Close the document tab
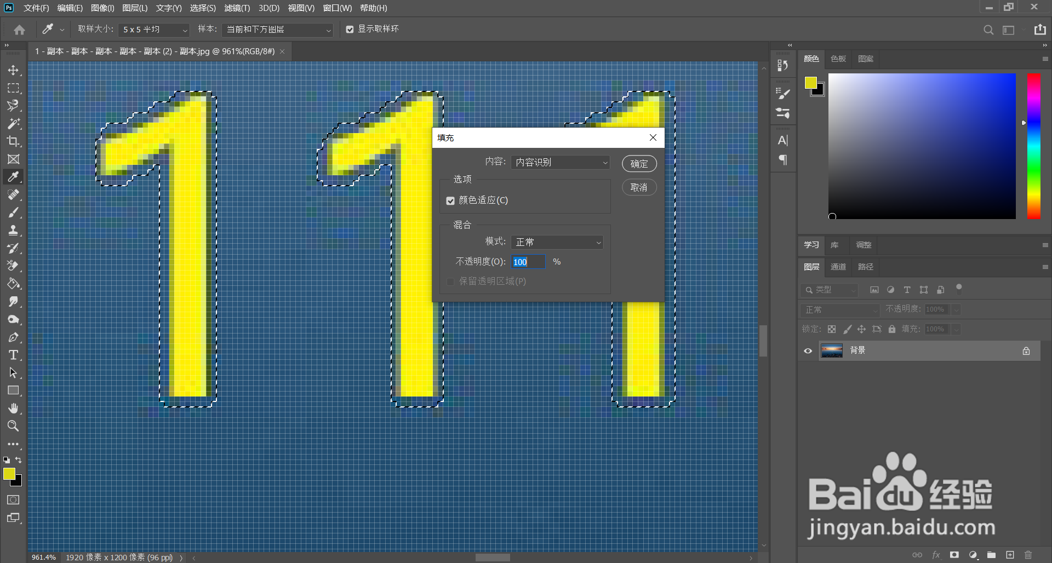This screenshot has height=563, width=1052. pyautogui.click(x=282, y=51)
